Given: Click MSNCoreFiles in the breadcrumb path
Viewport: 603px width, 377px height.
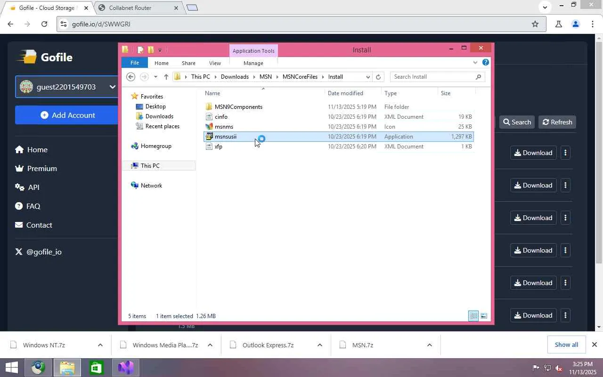Looking at the screenshot, I should coord(300,77).
